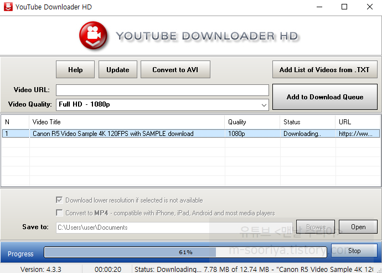This screenshot has height=273, width=382.
Task: Click the 00:00:20 elapsed time indicator
Action: 108,269
